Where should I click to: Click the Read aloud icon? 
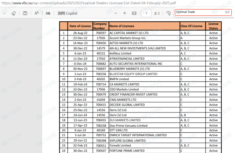[36, 13]
